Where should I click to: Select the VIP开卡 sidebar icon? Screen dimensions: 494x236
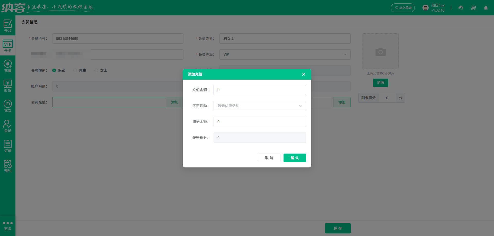point(8,45)
